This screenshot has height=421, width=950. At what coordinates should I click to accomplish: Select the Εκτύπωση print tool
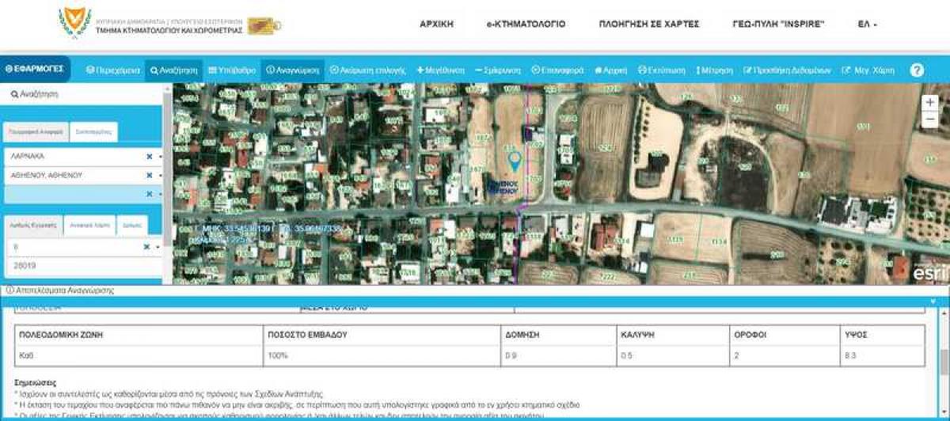tap(661, 70)
